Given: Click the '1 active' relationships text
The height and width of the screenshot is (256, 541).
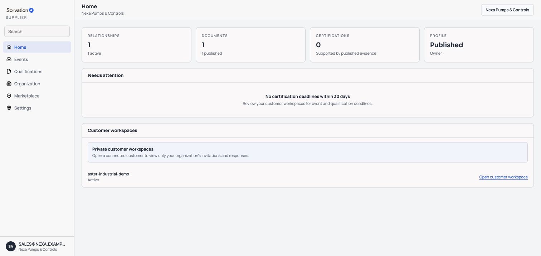Looking at the screenshot, I should pos(94,53).
